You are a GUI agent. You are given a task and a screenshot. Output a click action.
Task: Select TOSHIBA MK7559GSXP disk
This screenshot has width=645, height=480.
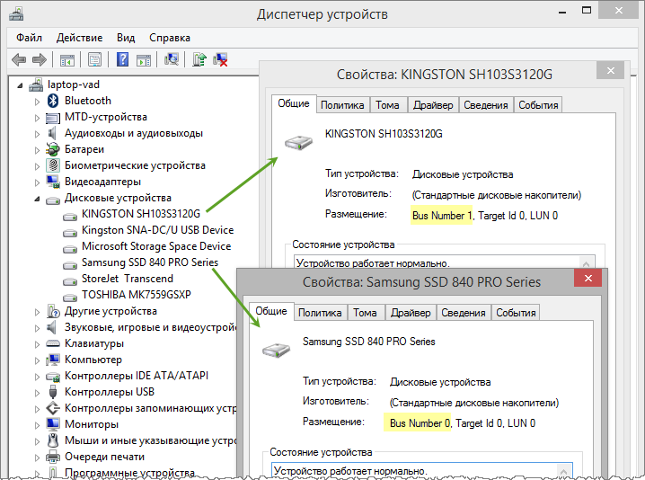(x=137, y=295)
